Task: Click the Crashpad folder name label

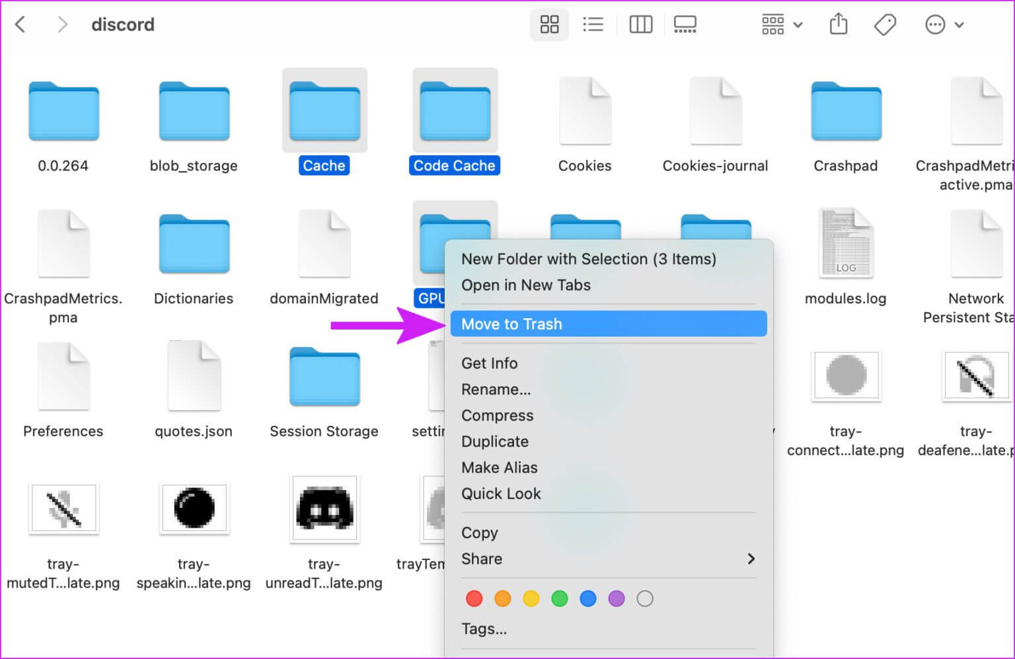Action: coord(846,166)
